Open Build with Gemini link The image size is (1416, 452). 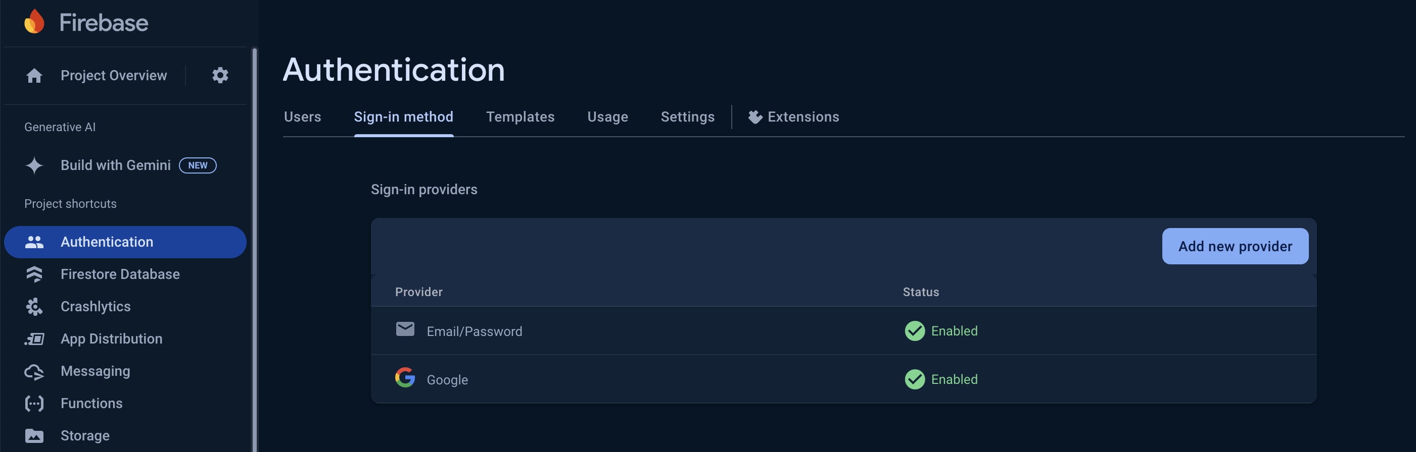point(115,165)
